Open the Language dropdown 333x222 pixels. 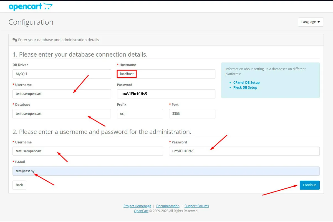(311, 22)
